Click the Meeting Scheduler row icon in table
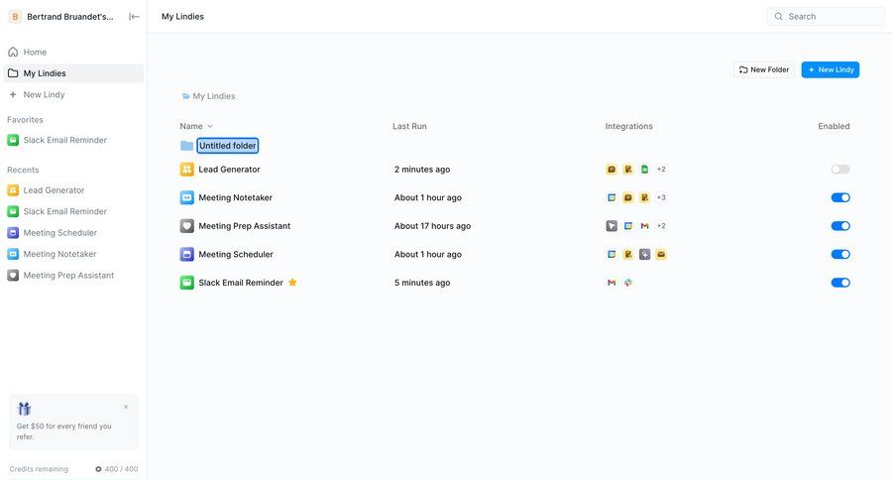 187,255
